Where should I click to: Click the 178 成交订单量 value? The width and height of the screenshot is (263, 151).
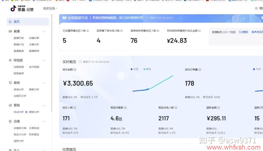pos(190,83)
